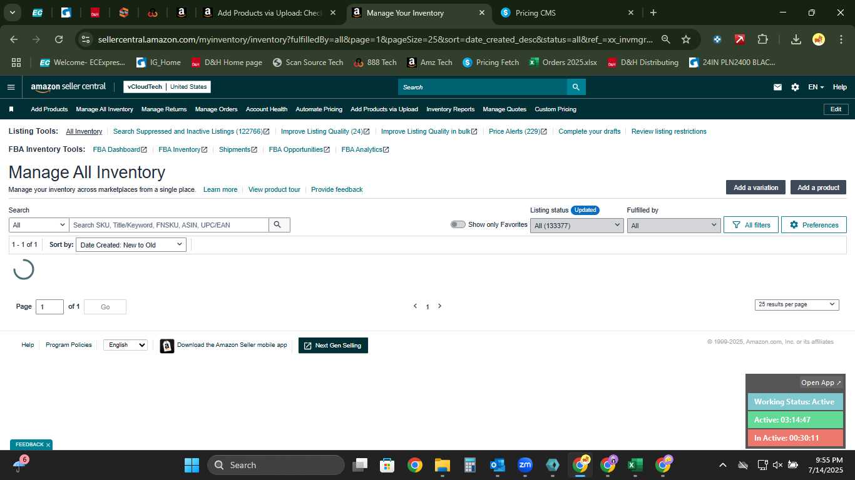The height and width of the screenshot is (480, 855).
Task: Open the Listing status dropdown
Action: [x=576, y=226]
